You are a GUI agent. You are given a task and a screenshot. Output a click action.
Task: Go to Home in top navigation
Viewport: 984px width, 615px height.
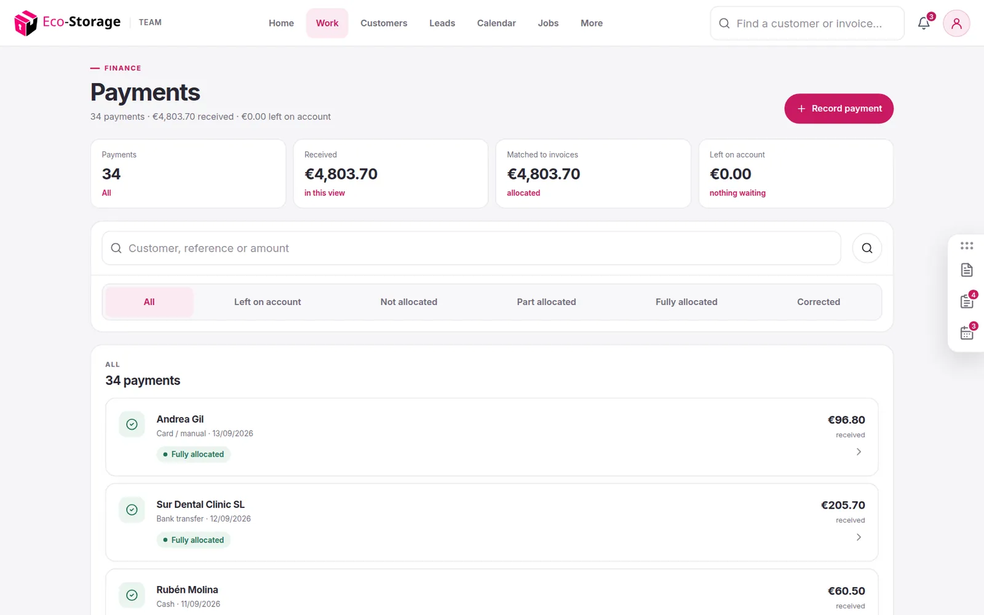(281, 23)
